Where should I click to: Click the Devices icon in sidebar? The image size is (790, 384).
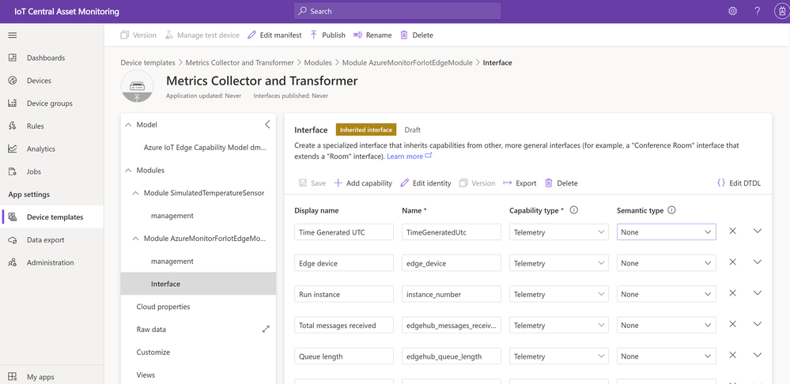[13, 81]
